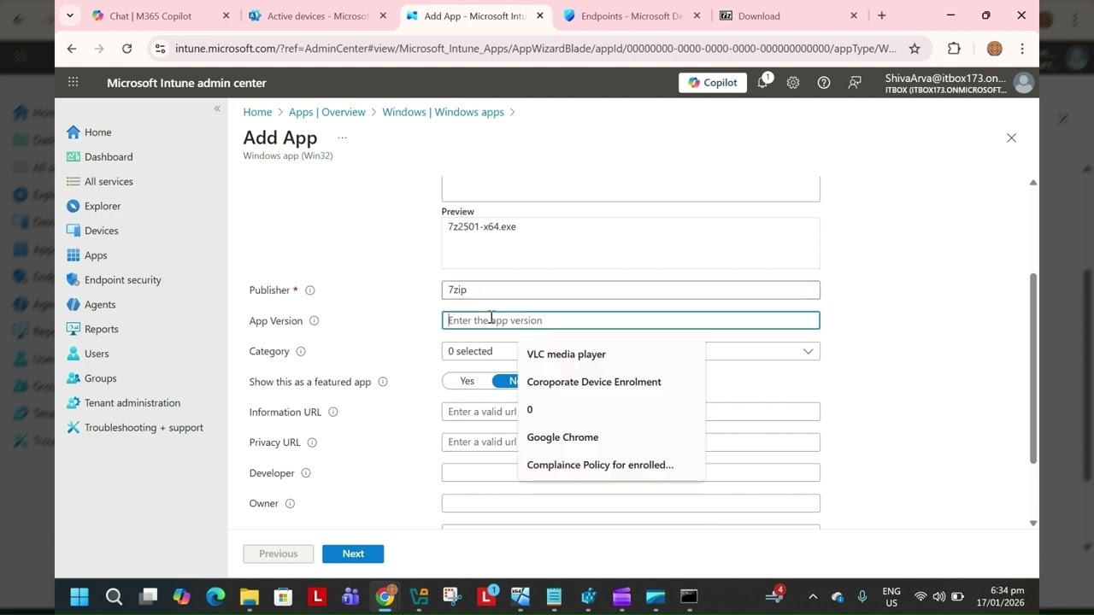
Task: Show Owner info icon
Action: click(290, 504)
